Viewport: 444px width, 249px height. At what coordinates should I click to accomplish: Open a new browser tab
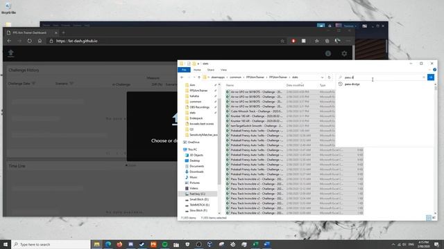[63, 33]
